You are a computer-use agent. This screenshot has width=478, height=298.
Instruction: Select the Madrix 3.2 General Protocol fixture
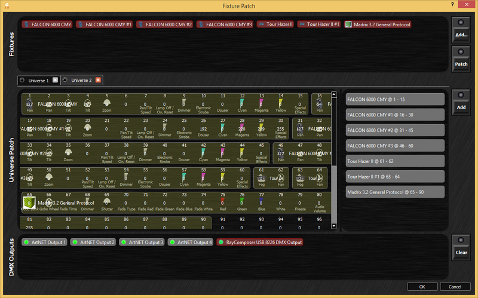click(x=378, y=24)
